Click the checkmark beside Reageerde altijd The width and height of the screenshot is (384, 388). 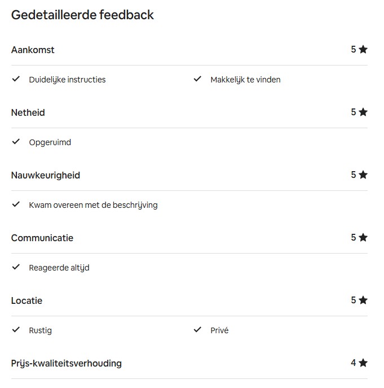[x=16, y=267]
